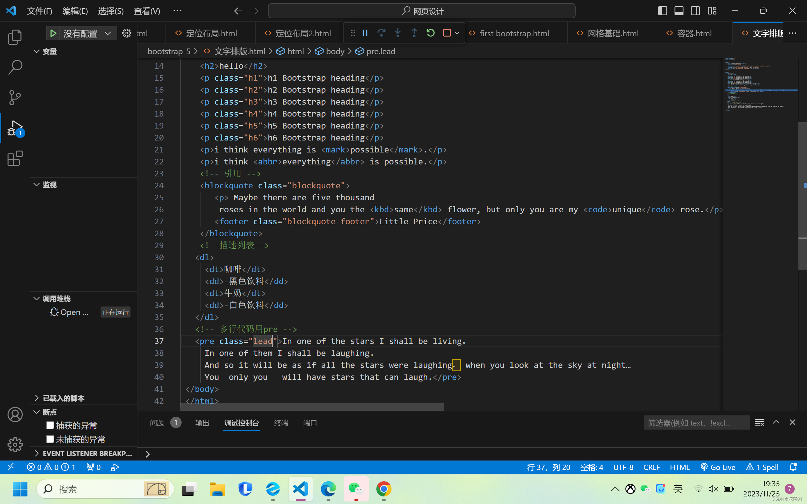Start debugging with the green play button
This screenshot has height=504, width=807.
(53, 33)
